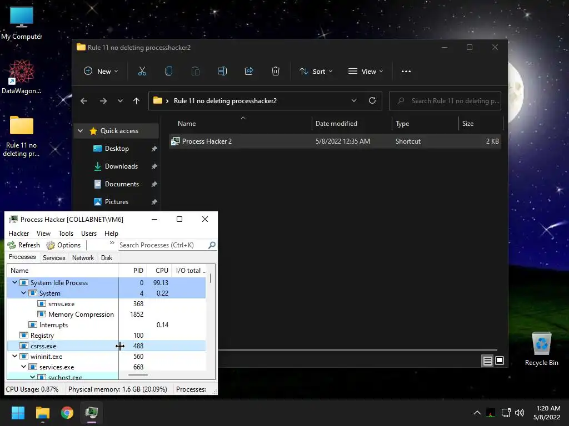The height and width of the screenshot is (426, 569).
Task: Open File Explorer from the taskbar
Action: click(x=42, y=413)
